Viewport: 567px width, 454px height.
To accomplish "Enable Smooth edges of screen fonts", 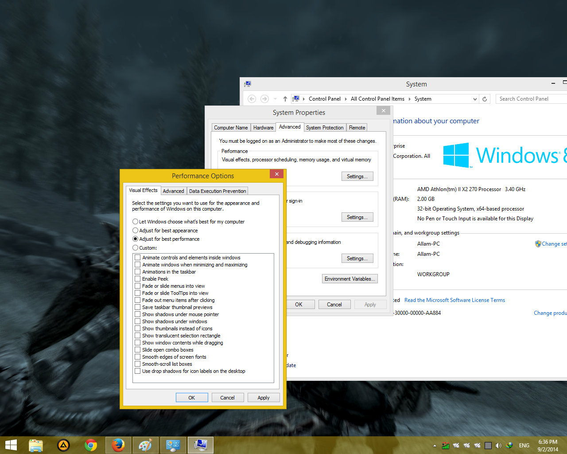I will click(x=138, y=357).
